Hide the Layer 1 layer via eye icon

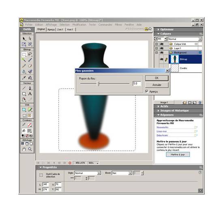pyautogui.click(x=161, y=48)
